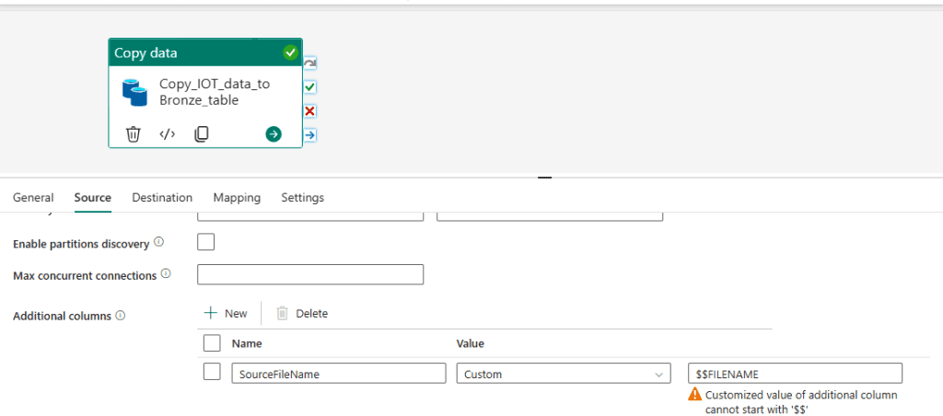Click the info icon beside Max concurrent connections
943x416 pixels.
pyautogui.click(x=166, y=274)
